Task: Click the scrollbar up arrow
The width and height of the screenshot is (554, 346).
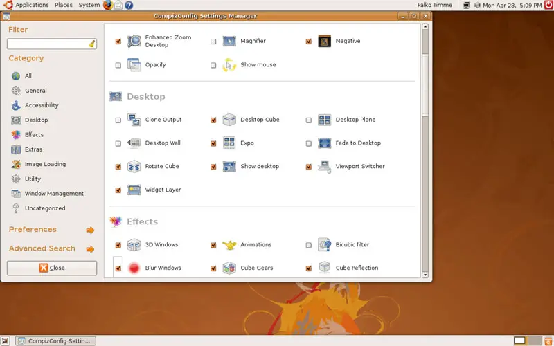Action: [x=425, y=26]
